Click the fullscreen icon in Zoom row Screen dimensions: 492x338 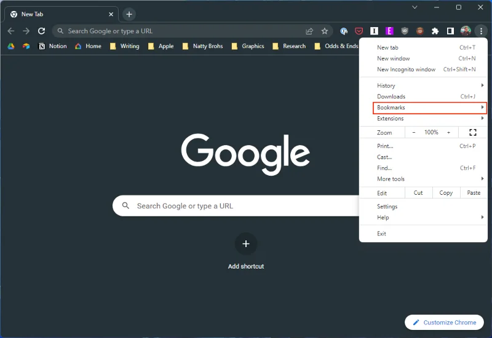pyautogui.click(x=472, y=132)
